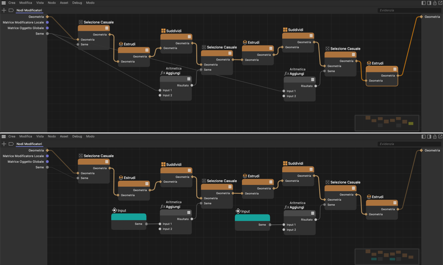Open the Debug menu in lower editor
The image size is (443, 265).
pos(77,137)
